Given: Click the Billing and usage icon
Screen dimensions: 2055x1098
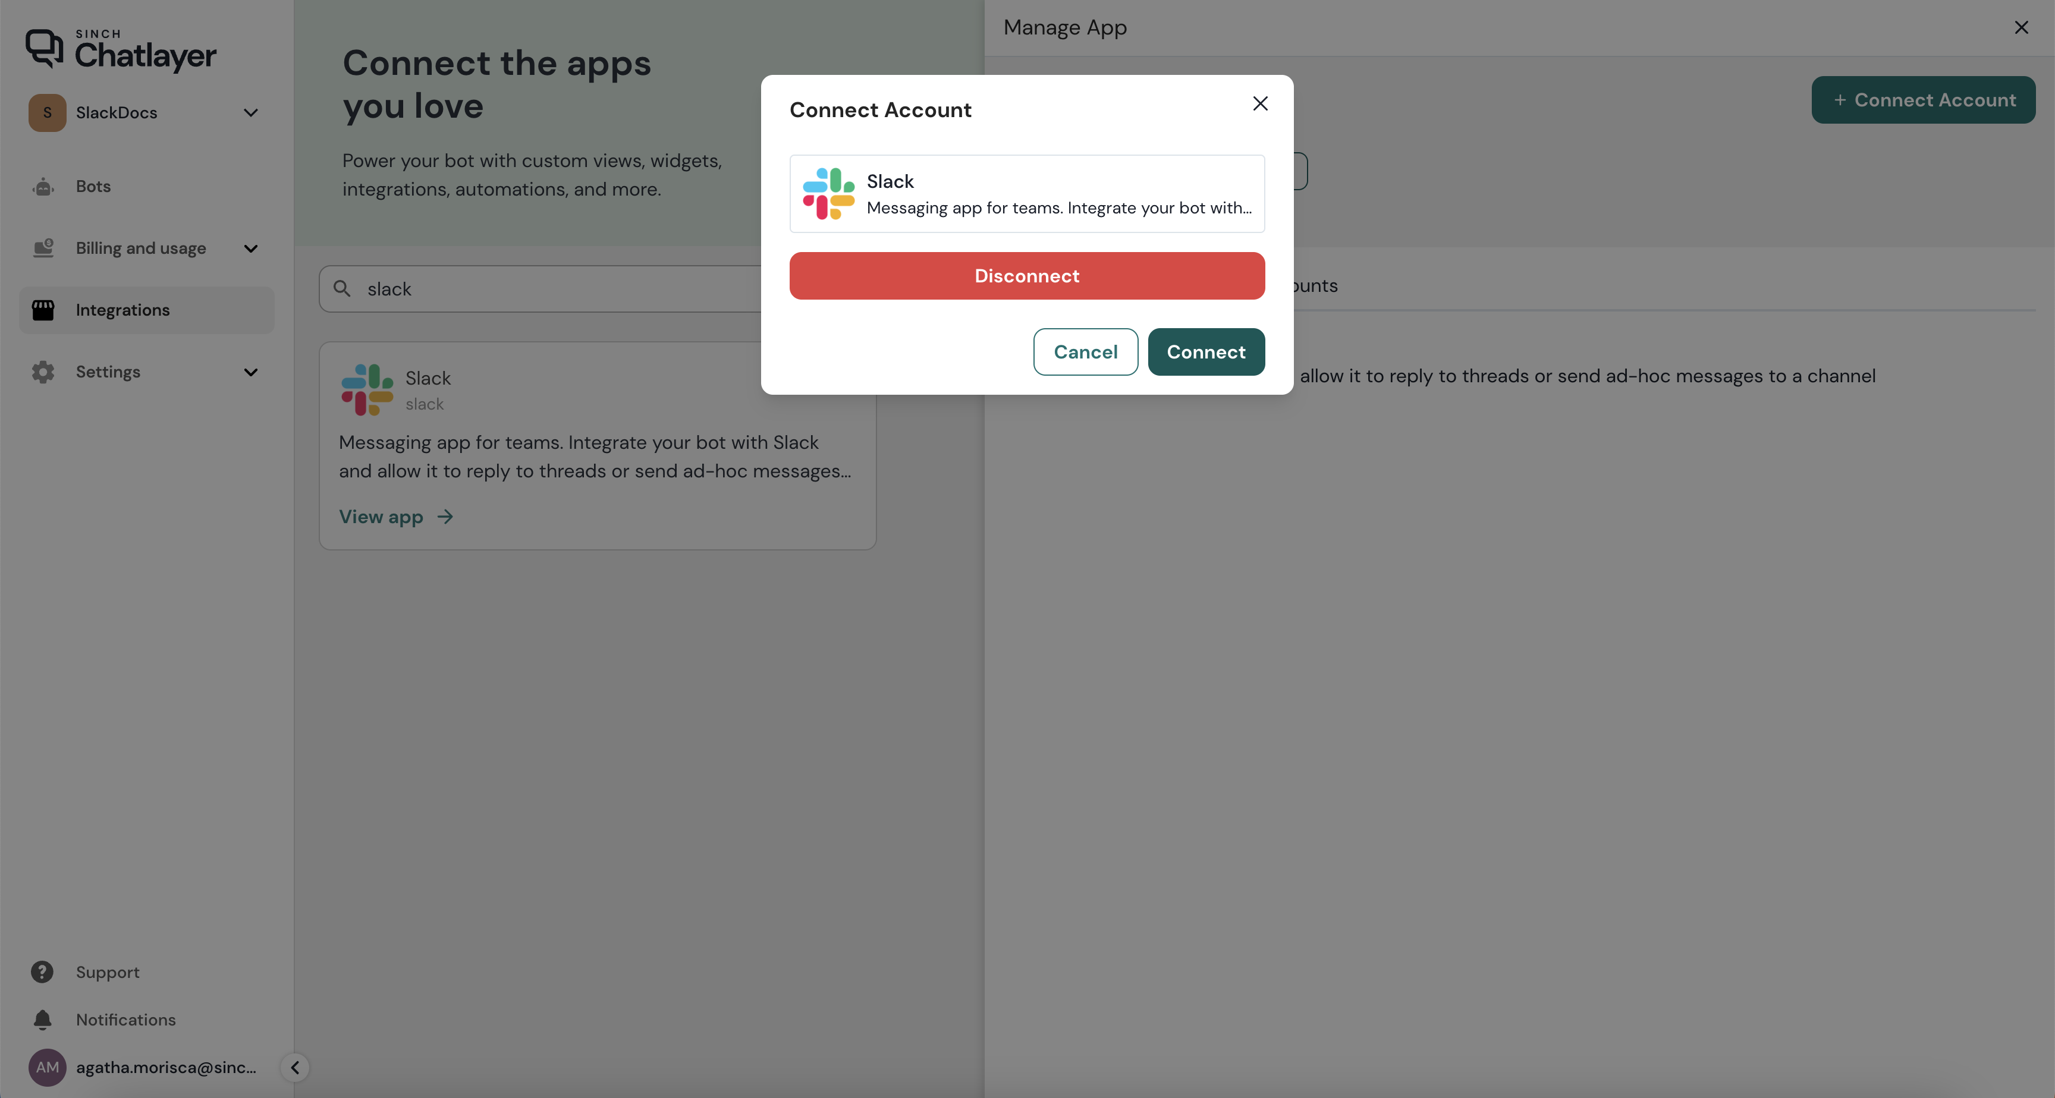Looking at the screenshot, I should point(43,248).
